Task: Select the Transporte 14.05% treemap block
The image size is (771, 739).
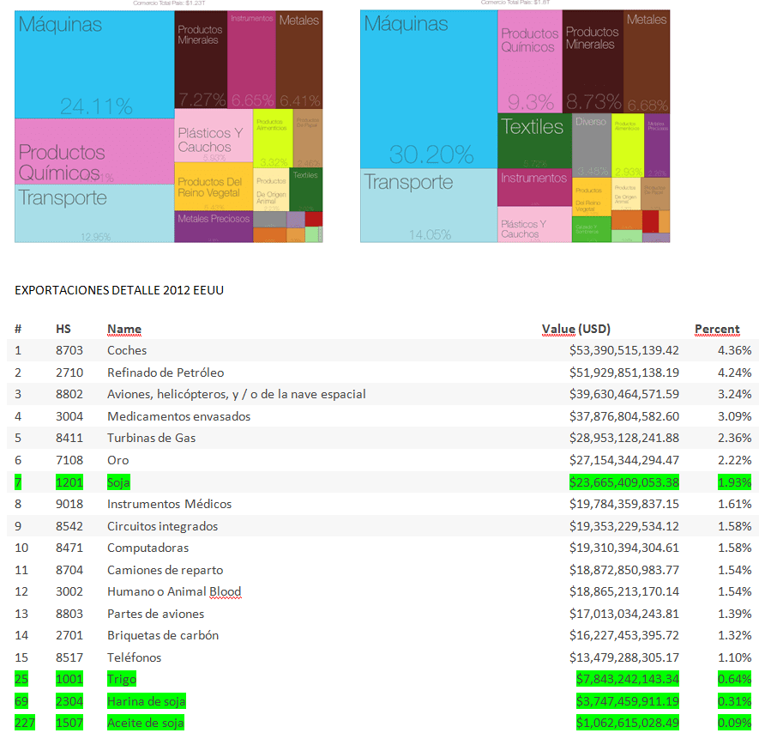Action: pos(428,206)
